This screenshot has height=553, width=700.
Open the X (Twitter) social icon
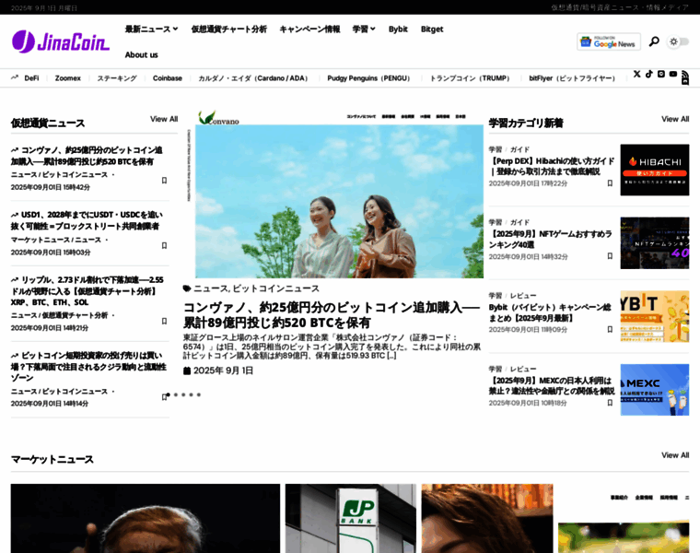(x=637, y=74)
